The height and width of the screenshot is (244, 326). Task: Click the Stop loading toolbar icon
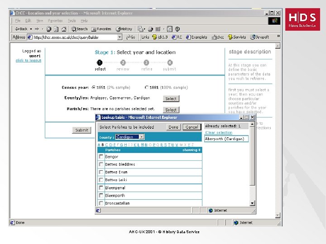point(48,29)
